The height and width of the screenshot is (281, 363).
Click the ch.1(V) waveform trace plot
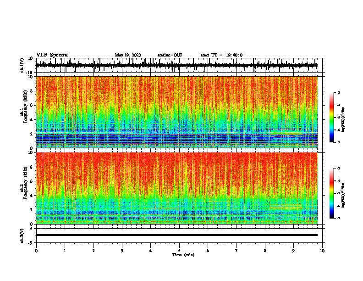click(179, 65)
